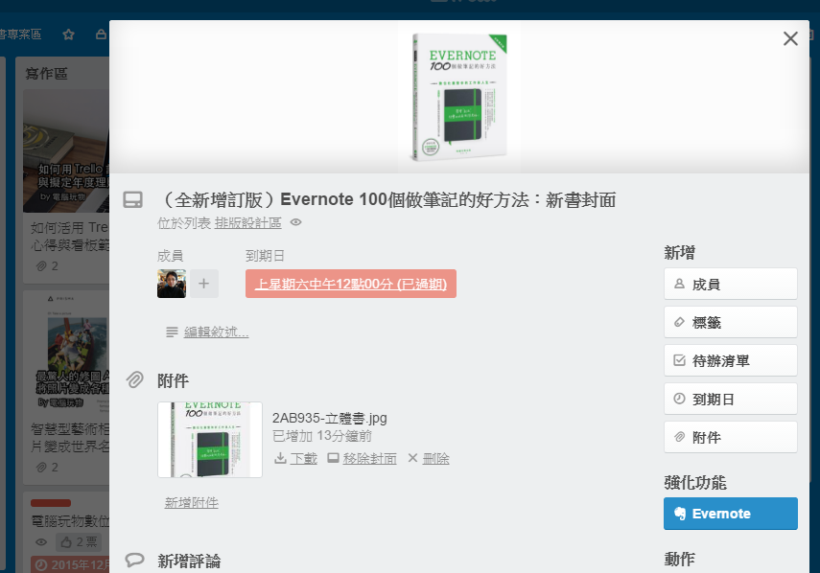The width and height of the screenshot is (820, 573).
Task: Click file name 2AB935-立體書.jpg
Action: pos(330,418)
